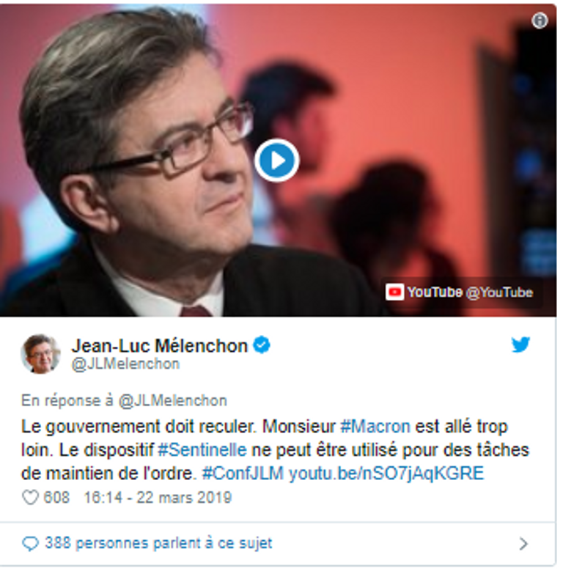Play the embedded YouTube video
563x571 pixels.
click(277, 161)
